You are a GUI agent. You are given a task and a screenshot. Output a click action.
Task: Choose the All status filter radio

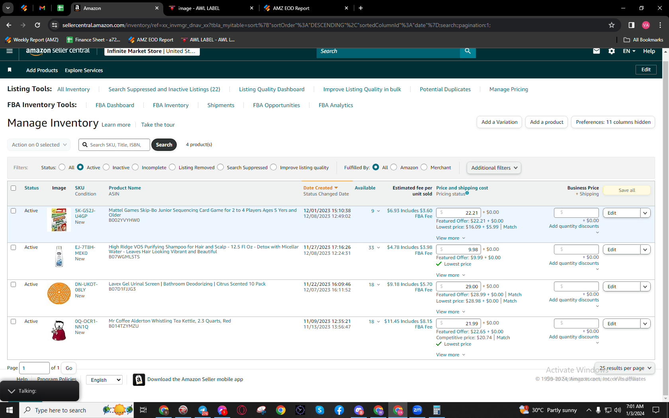pos(62,167)
